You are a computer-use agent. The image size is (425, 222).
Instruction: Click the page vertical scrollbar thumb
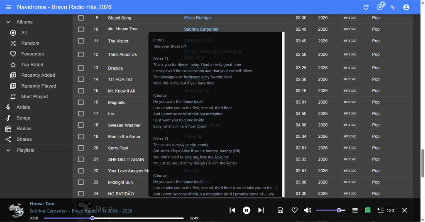click(x=423, y=163)
